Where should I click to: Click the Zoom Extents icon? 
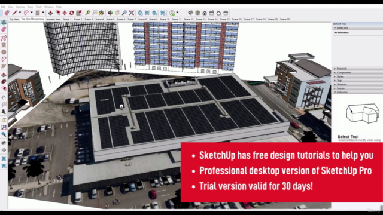tap(132, 13)
